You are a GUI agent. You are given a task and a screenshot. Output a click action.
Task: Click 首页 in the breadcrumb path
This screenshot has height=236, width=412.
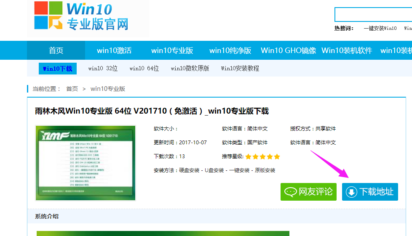click(72, 89)
